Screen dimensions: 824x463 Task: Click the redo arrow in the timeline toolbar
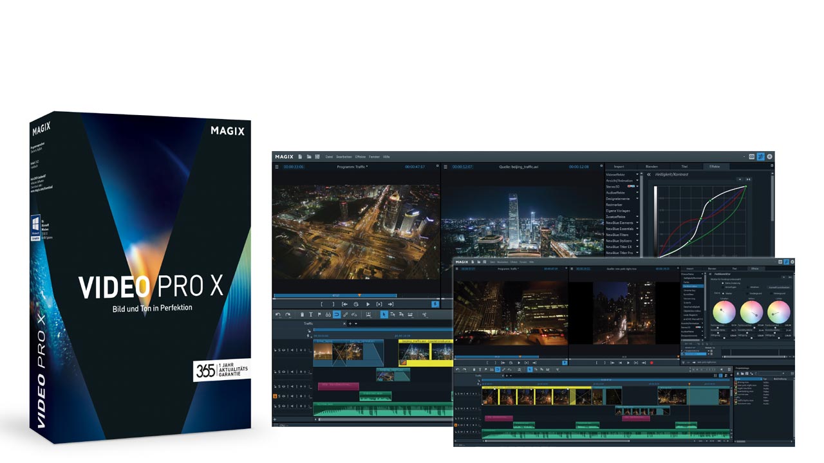(287, 314)
